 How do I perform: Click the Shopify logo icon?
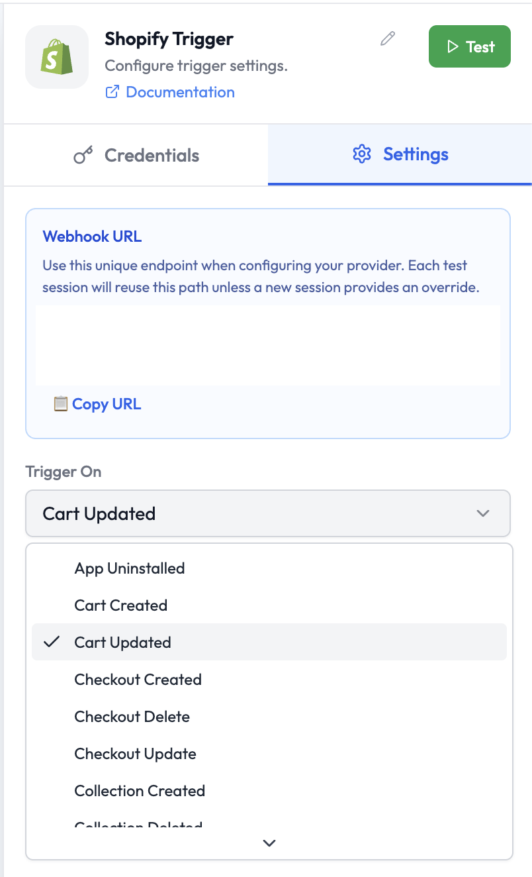[x=56, y=56]
